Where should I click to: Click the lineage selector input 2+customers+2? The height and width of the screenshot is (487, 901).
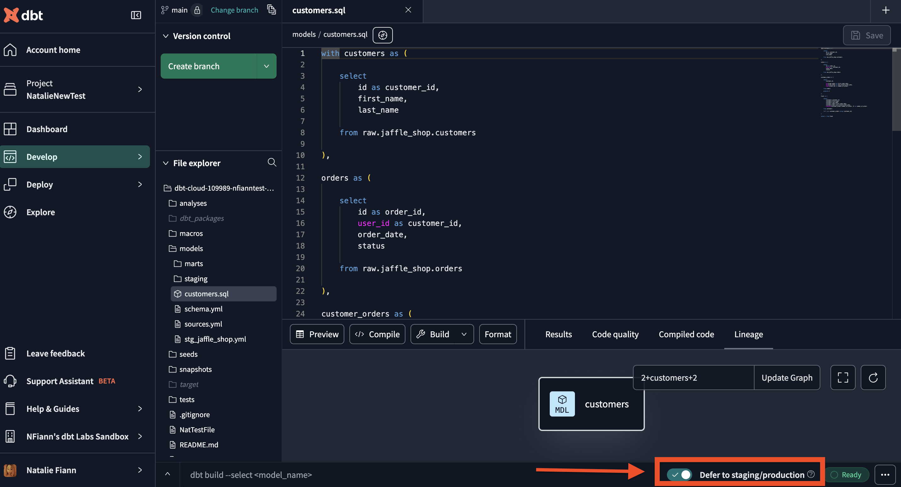point(693,377)
